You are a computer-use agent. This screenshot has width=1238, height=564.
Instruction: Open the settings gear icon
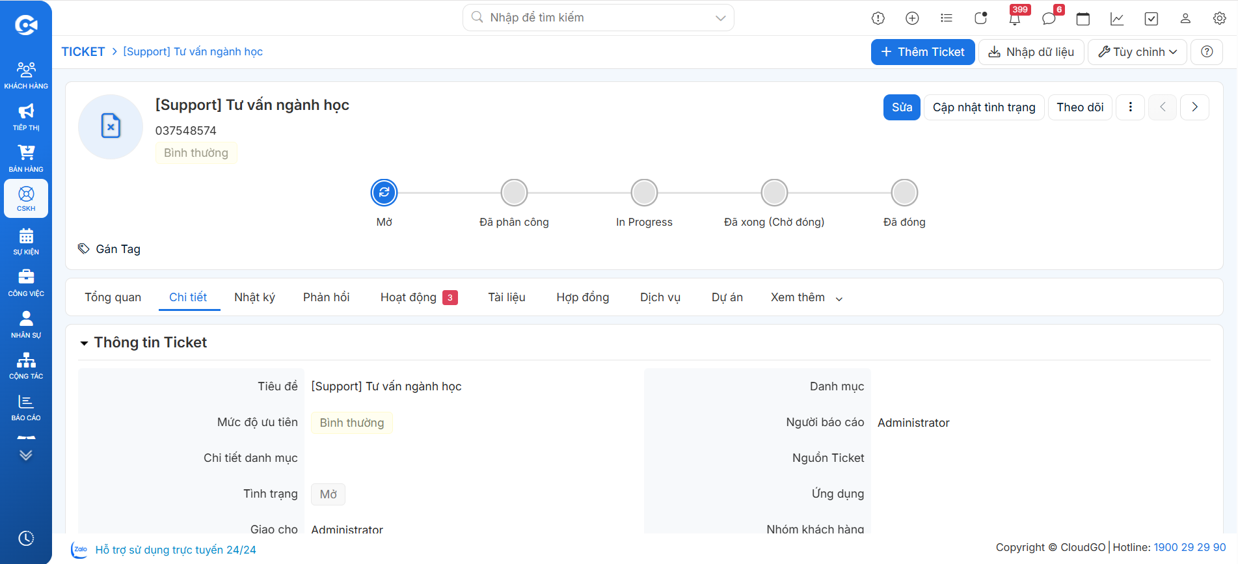1220,18
